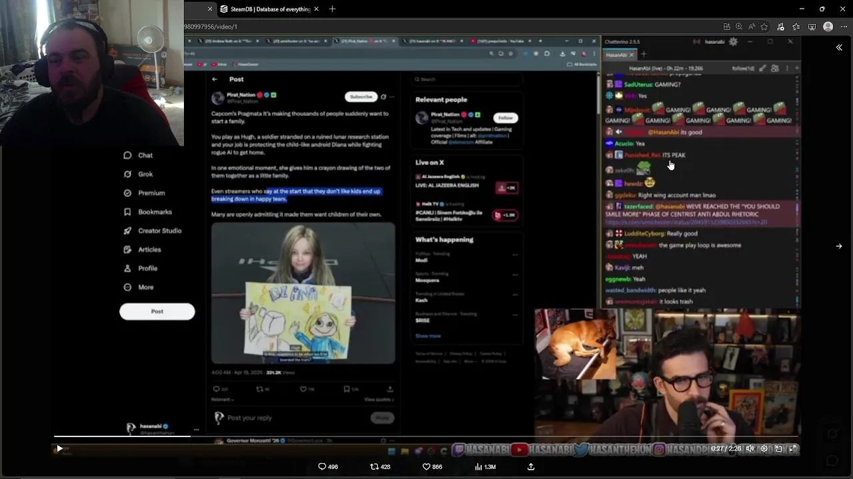Open the media control music icon

coord(780,27)
